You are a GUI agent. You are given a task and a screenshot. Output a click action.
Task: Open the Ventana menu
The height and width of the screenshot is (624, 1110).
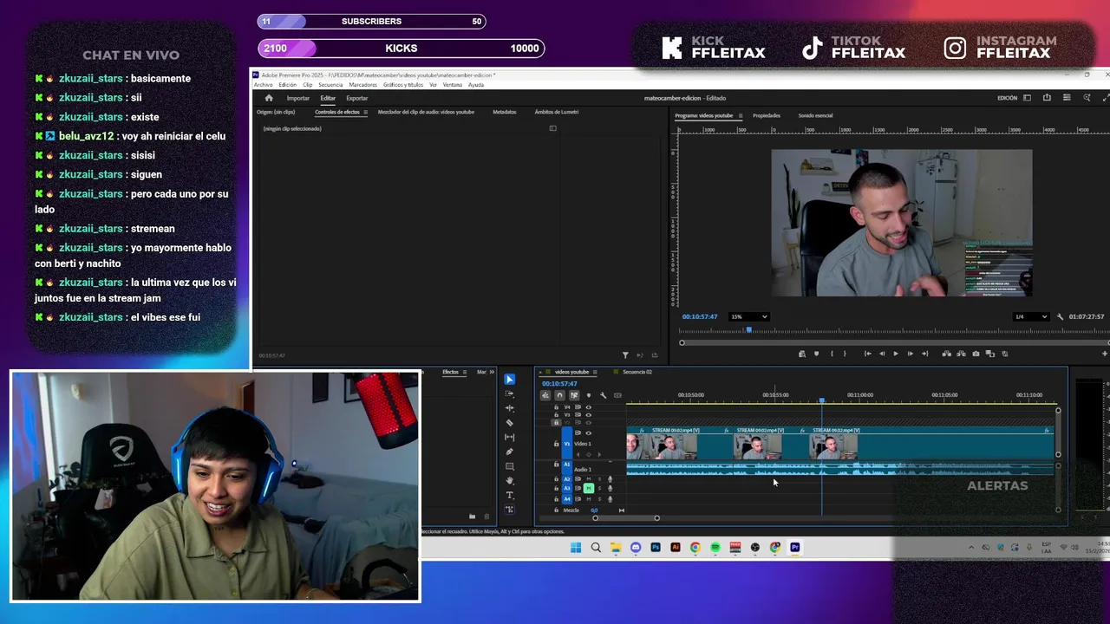click(452, 85)
